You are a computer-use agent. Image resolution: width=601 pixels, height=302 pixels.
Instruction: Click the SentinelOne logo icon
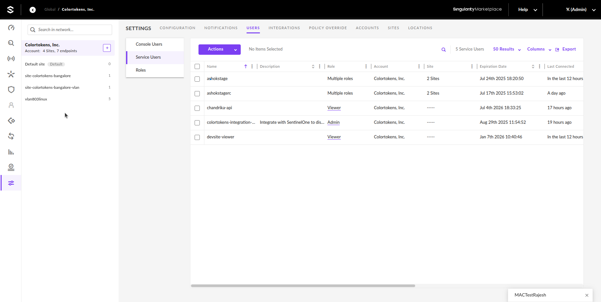click(10, 10)
